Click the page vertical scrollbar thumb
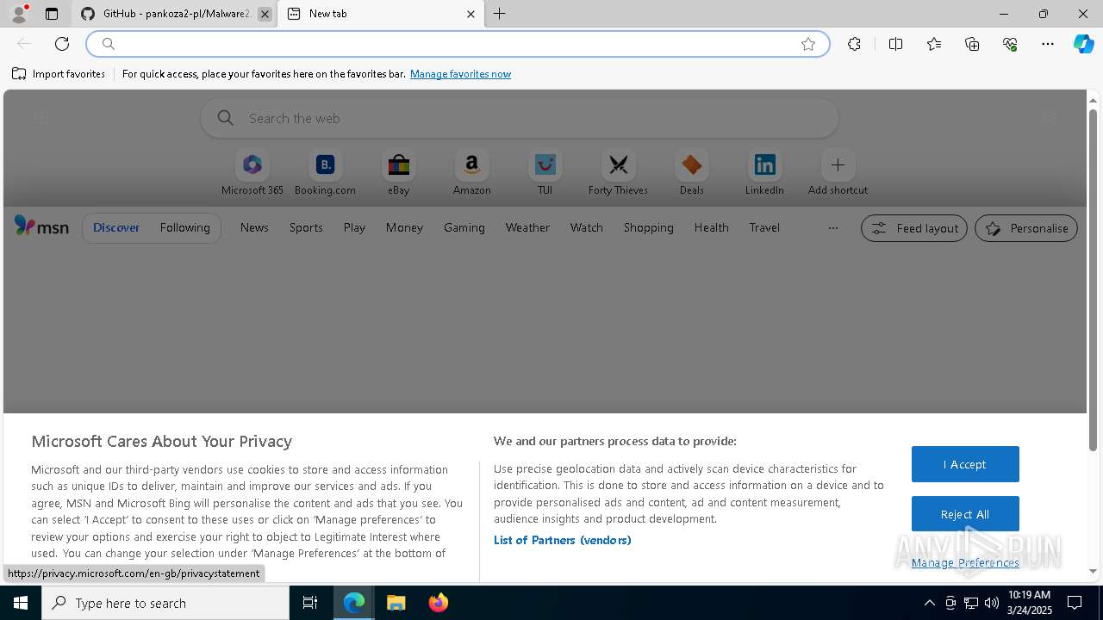Viewport: 1103px width, 620px height. coord(1094,280)
